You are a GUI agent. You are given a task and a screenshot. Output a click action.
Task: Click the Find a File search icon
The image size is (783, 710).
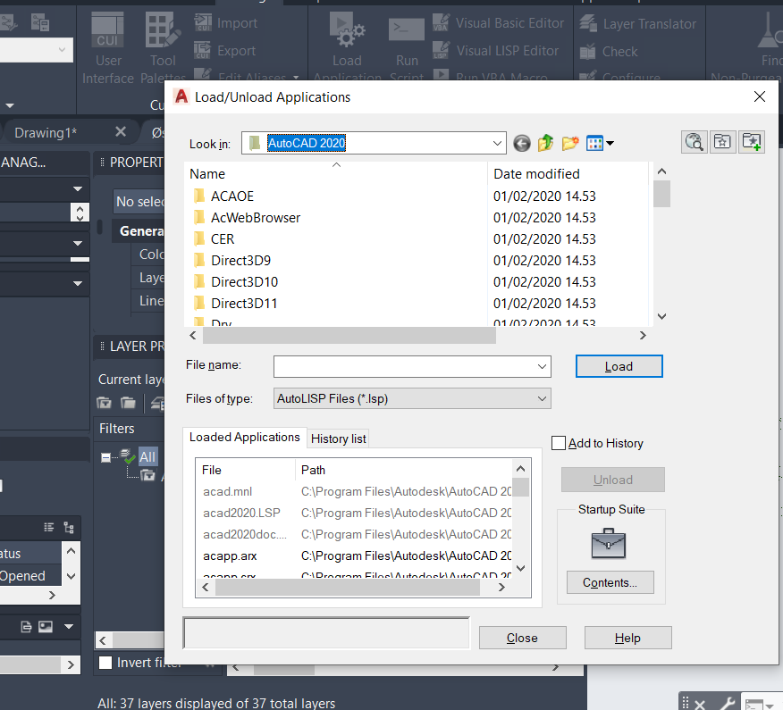(695, 142)
